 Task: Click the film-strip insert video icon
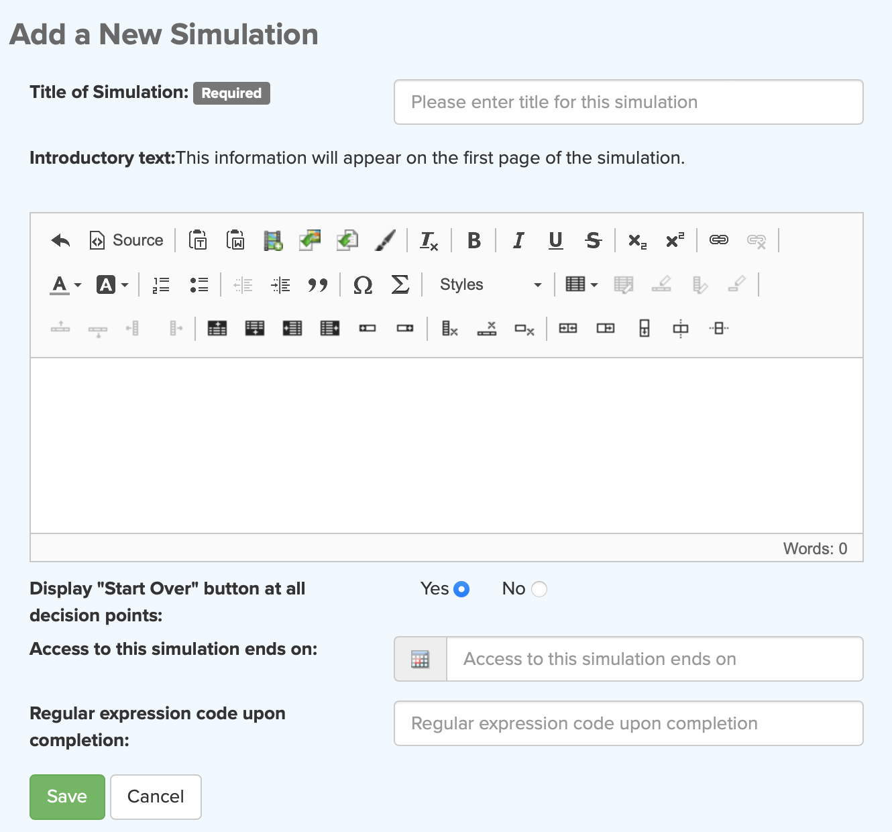point(273,240)
